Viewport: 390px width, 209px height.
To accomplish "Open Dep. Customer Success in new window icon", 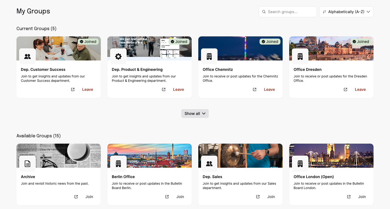I will point(73,89).
